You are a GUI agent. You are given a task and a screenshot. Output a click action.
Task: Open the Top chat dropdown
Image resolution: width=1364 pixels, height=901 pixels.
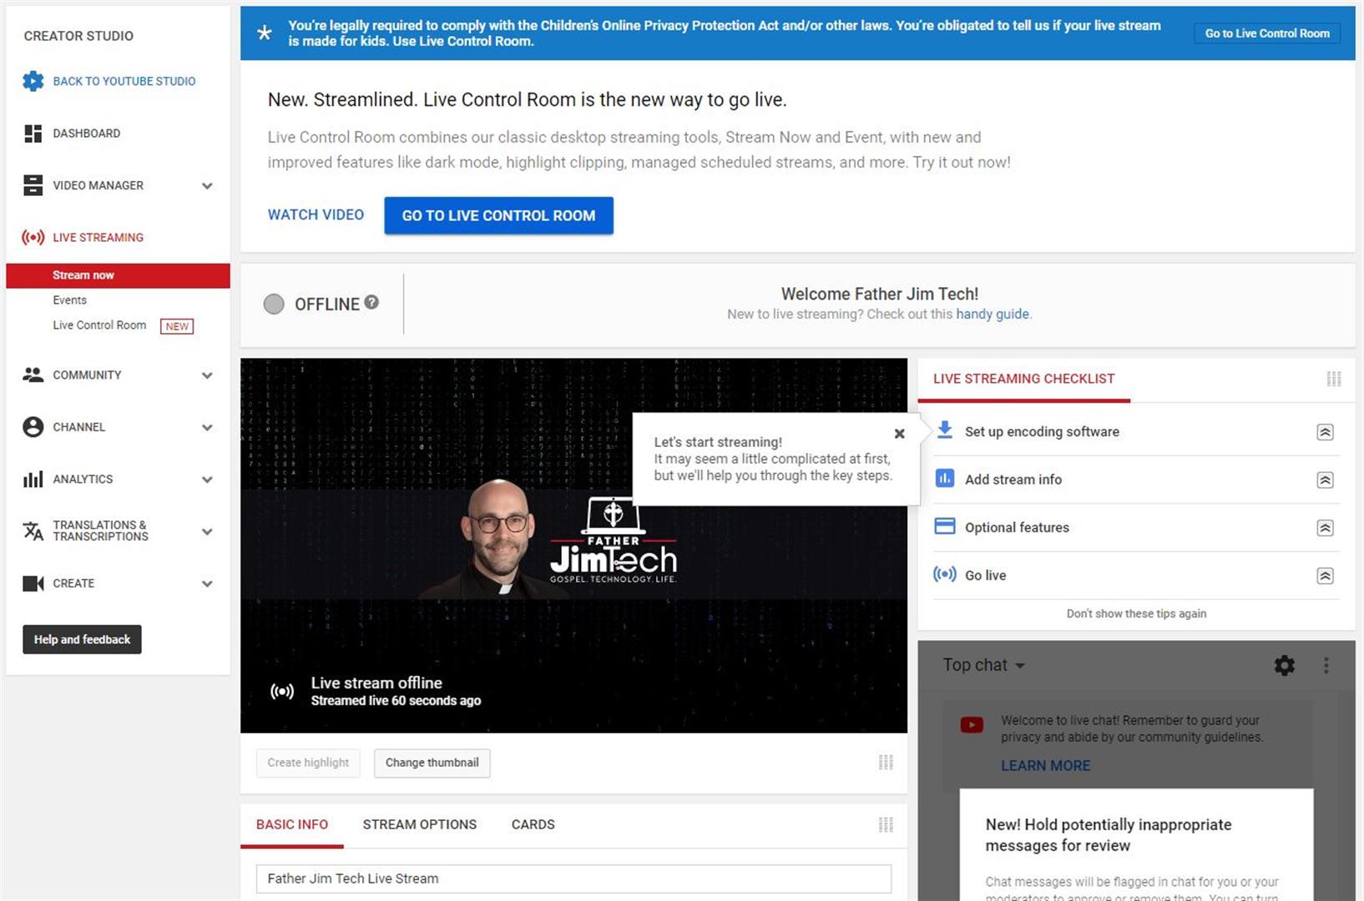[984, 665]
